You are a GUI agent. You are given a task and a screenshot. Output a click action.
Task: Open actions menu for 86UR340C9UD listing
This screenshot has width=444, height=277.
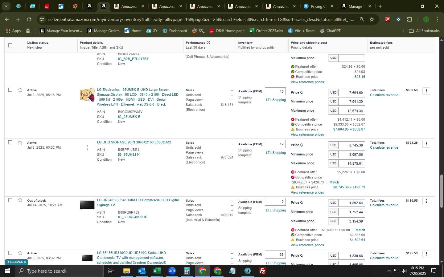pyautogui.click(x=426, y=254)
